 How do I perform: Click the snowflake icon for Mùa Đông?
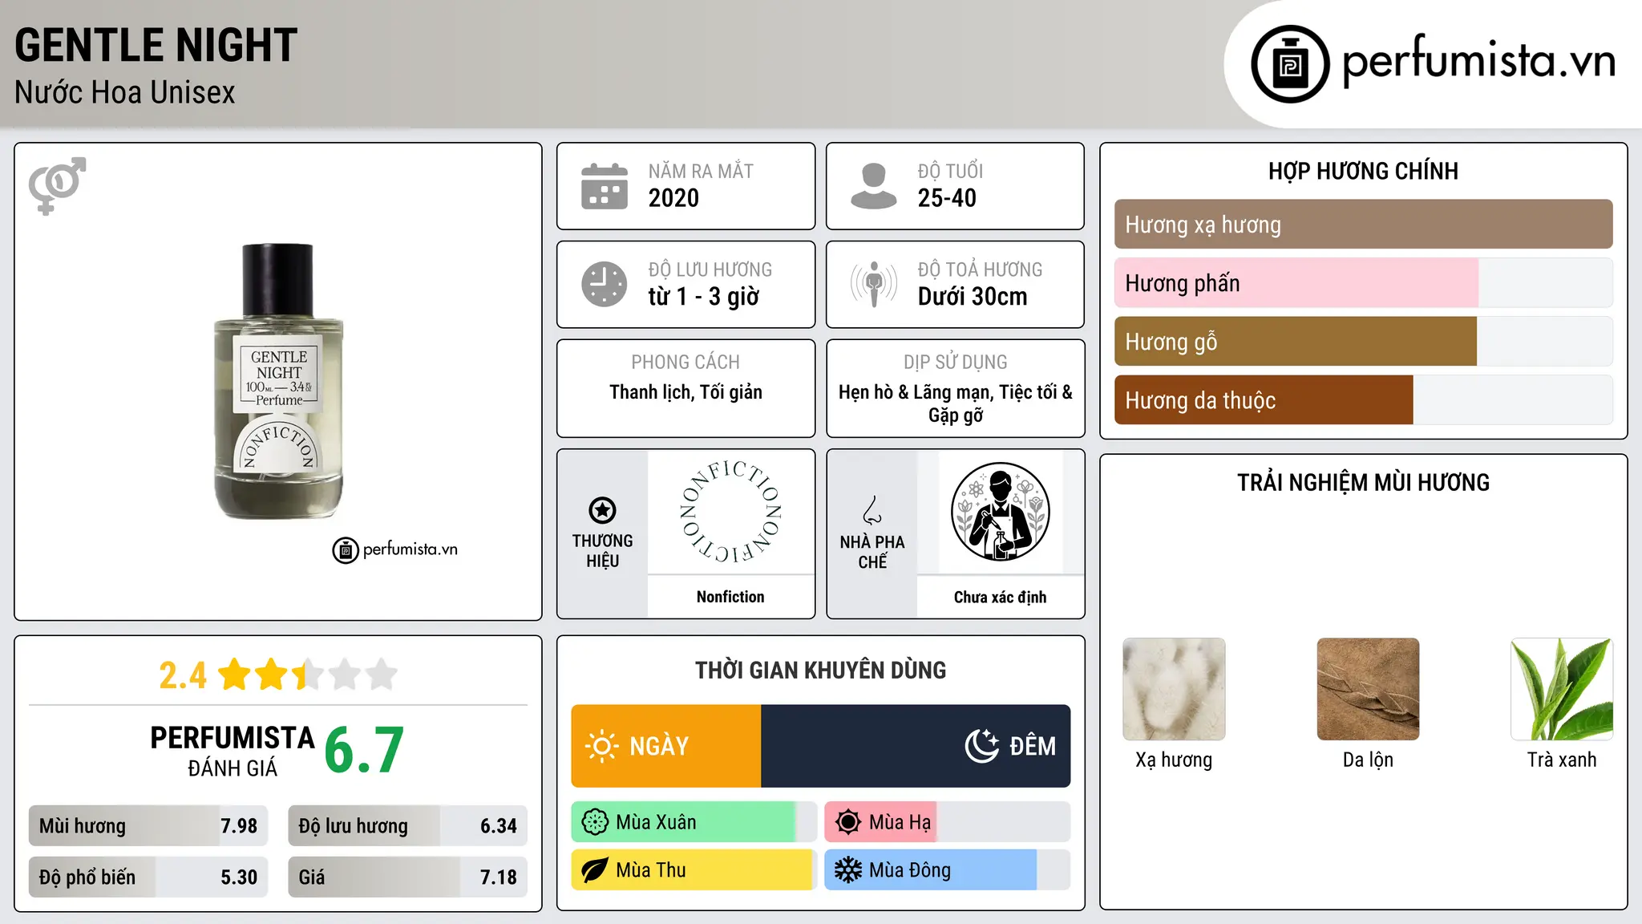[848, 870]
